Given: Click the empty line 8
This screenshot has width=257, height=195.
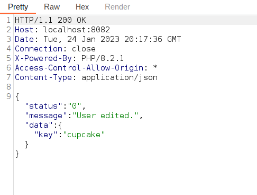Looking at the screenshot, I should (x=135, y=87).
